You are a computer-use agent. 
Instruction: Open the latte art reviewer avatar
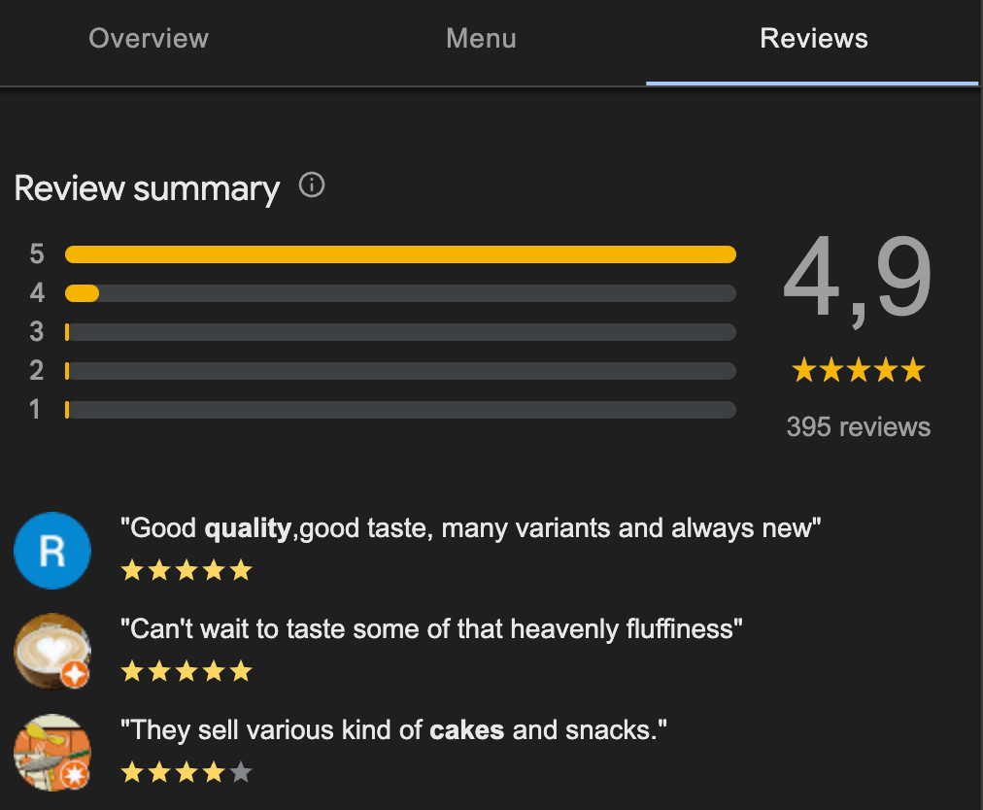(52, 651)
